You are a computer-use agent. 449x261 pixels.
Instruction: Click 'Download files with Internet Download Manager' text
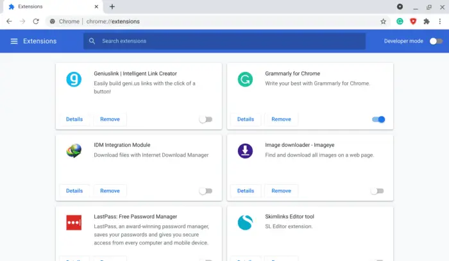151,155
